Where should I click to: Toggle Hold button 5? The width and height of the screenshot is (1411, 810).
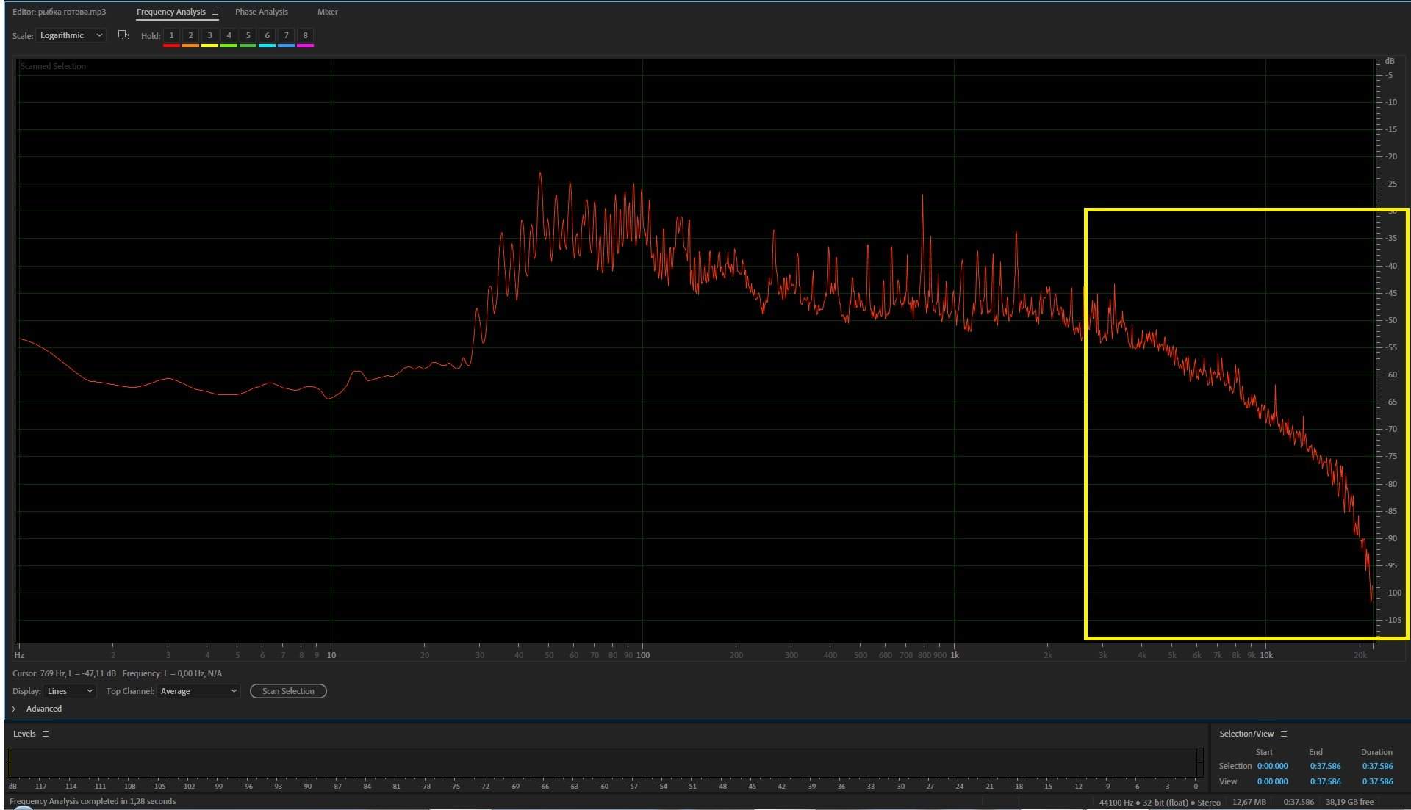click(x=248, y=35)
